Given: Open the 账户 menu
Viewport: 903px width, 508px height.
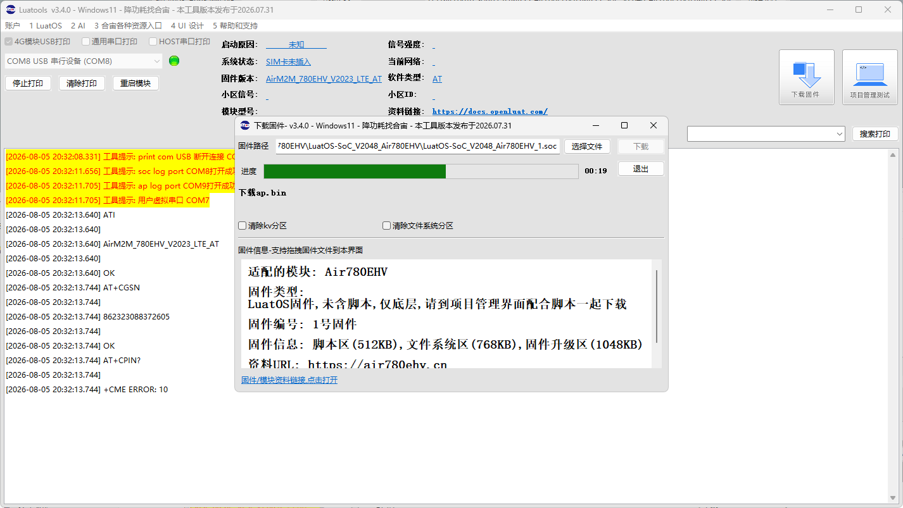Looking at the screenshot, I should coord(13,26).
